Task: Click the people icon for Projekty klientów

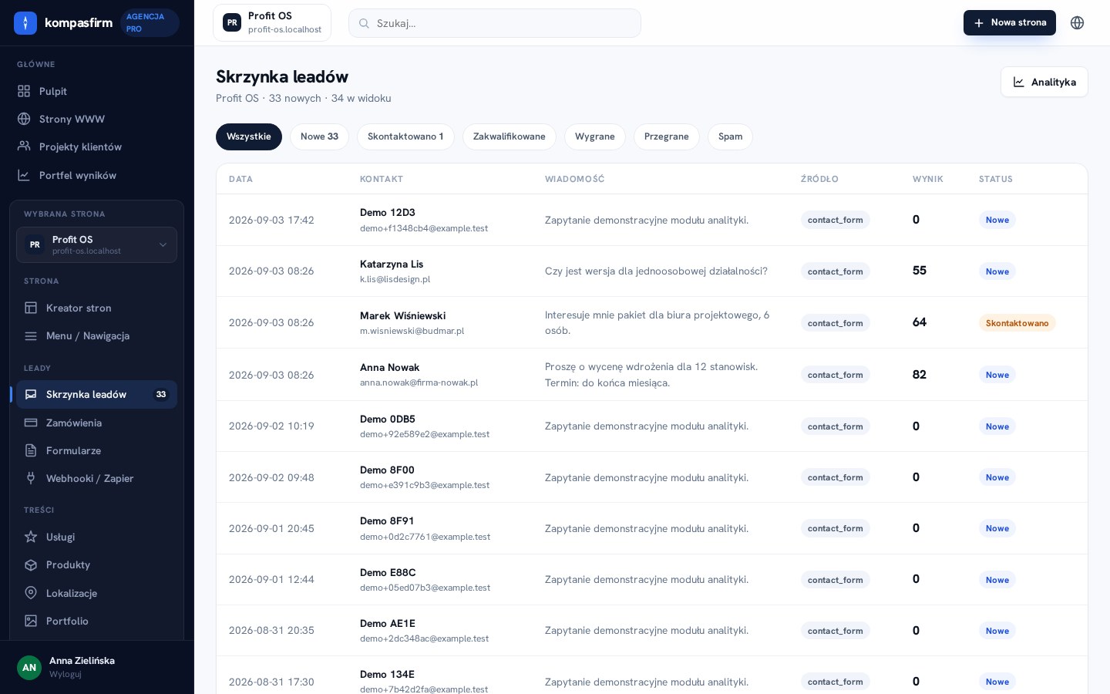Action: [24, 147]
